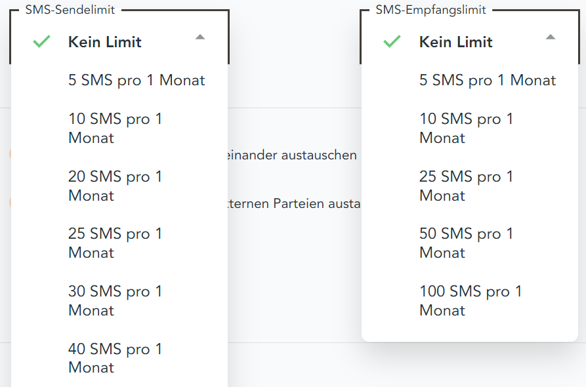Pick 10 SMS pro 1 Monat receive limit
The image size is (586, 387).
(470, 128)
